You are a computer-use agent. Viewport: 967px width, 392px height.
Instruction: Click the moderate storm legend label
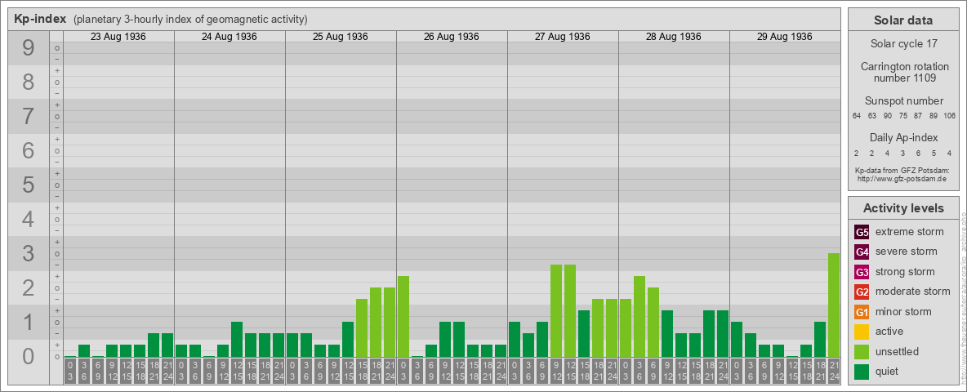click(913, 292)
